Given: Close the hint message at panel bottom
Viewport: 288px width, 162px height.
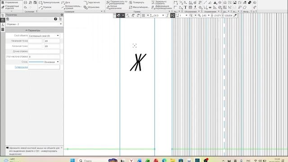Looking at the screenshot, I should click(x=62, y=148).
